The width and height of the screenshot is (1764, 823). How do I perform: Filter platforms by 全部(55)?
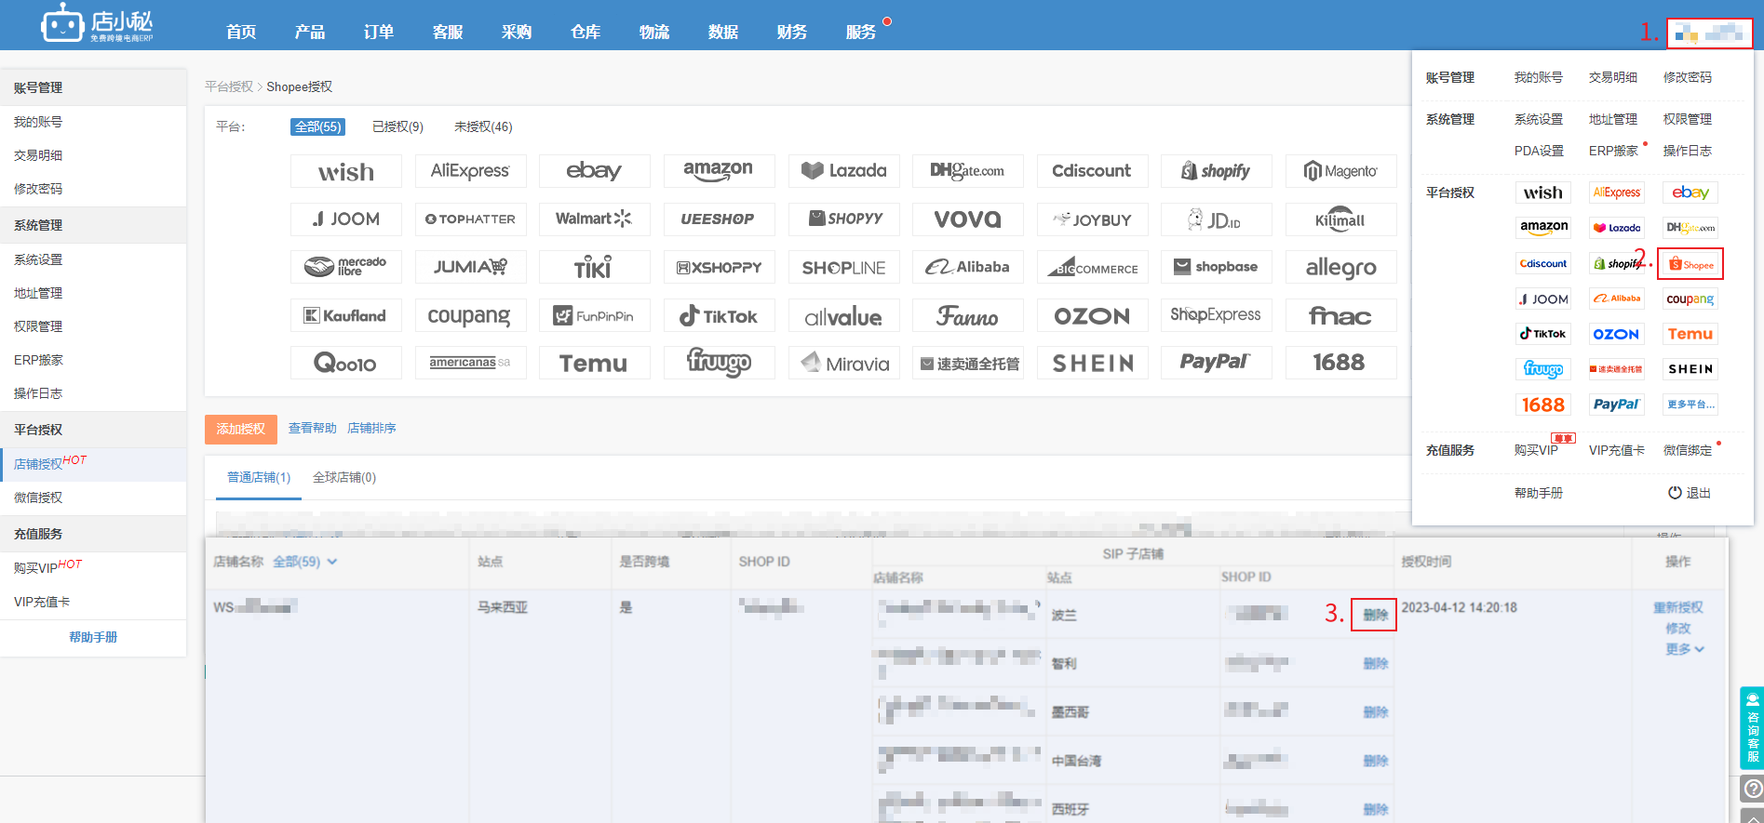[317, 126]
